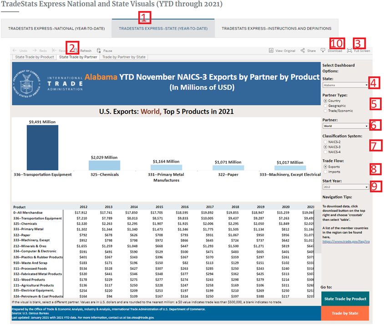
Task: Open the State Trade by Product sheet tab
Action: (x=35, y=57)
